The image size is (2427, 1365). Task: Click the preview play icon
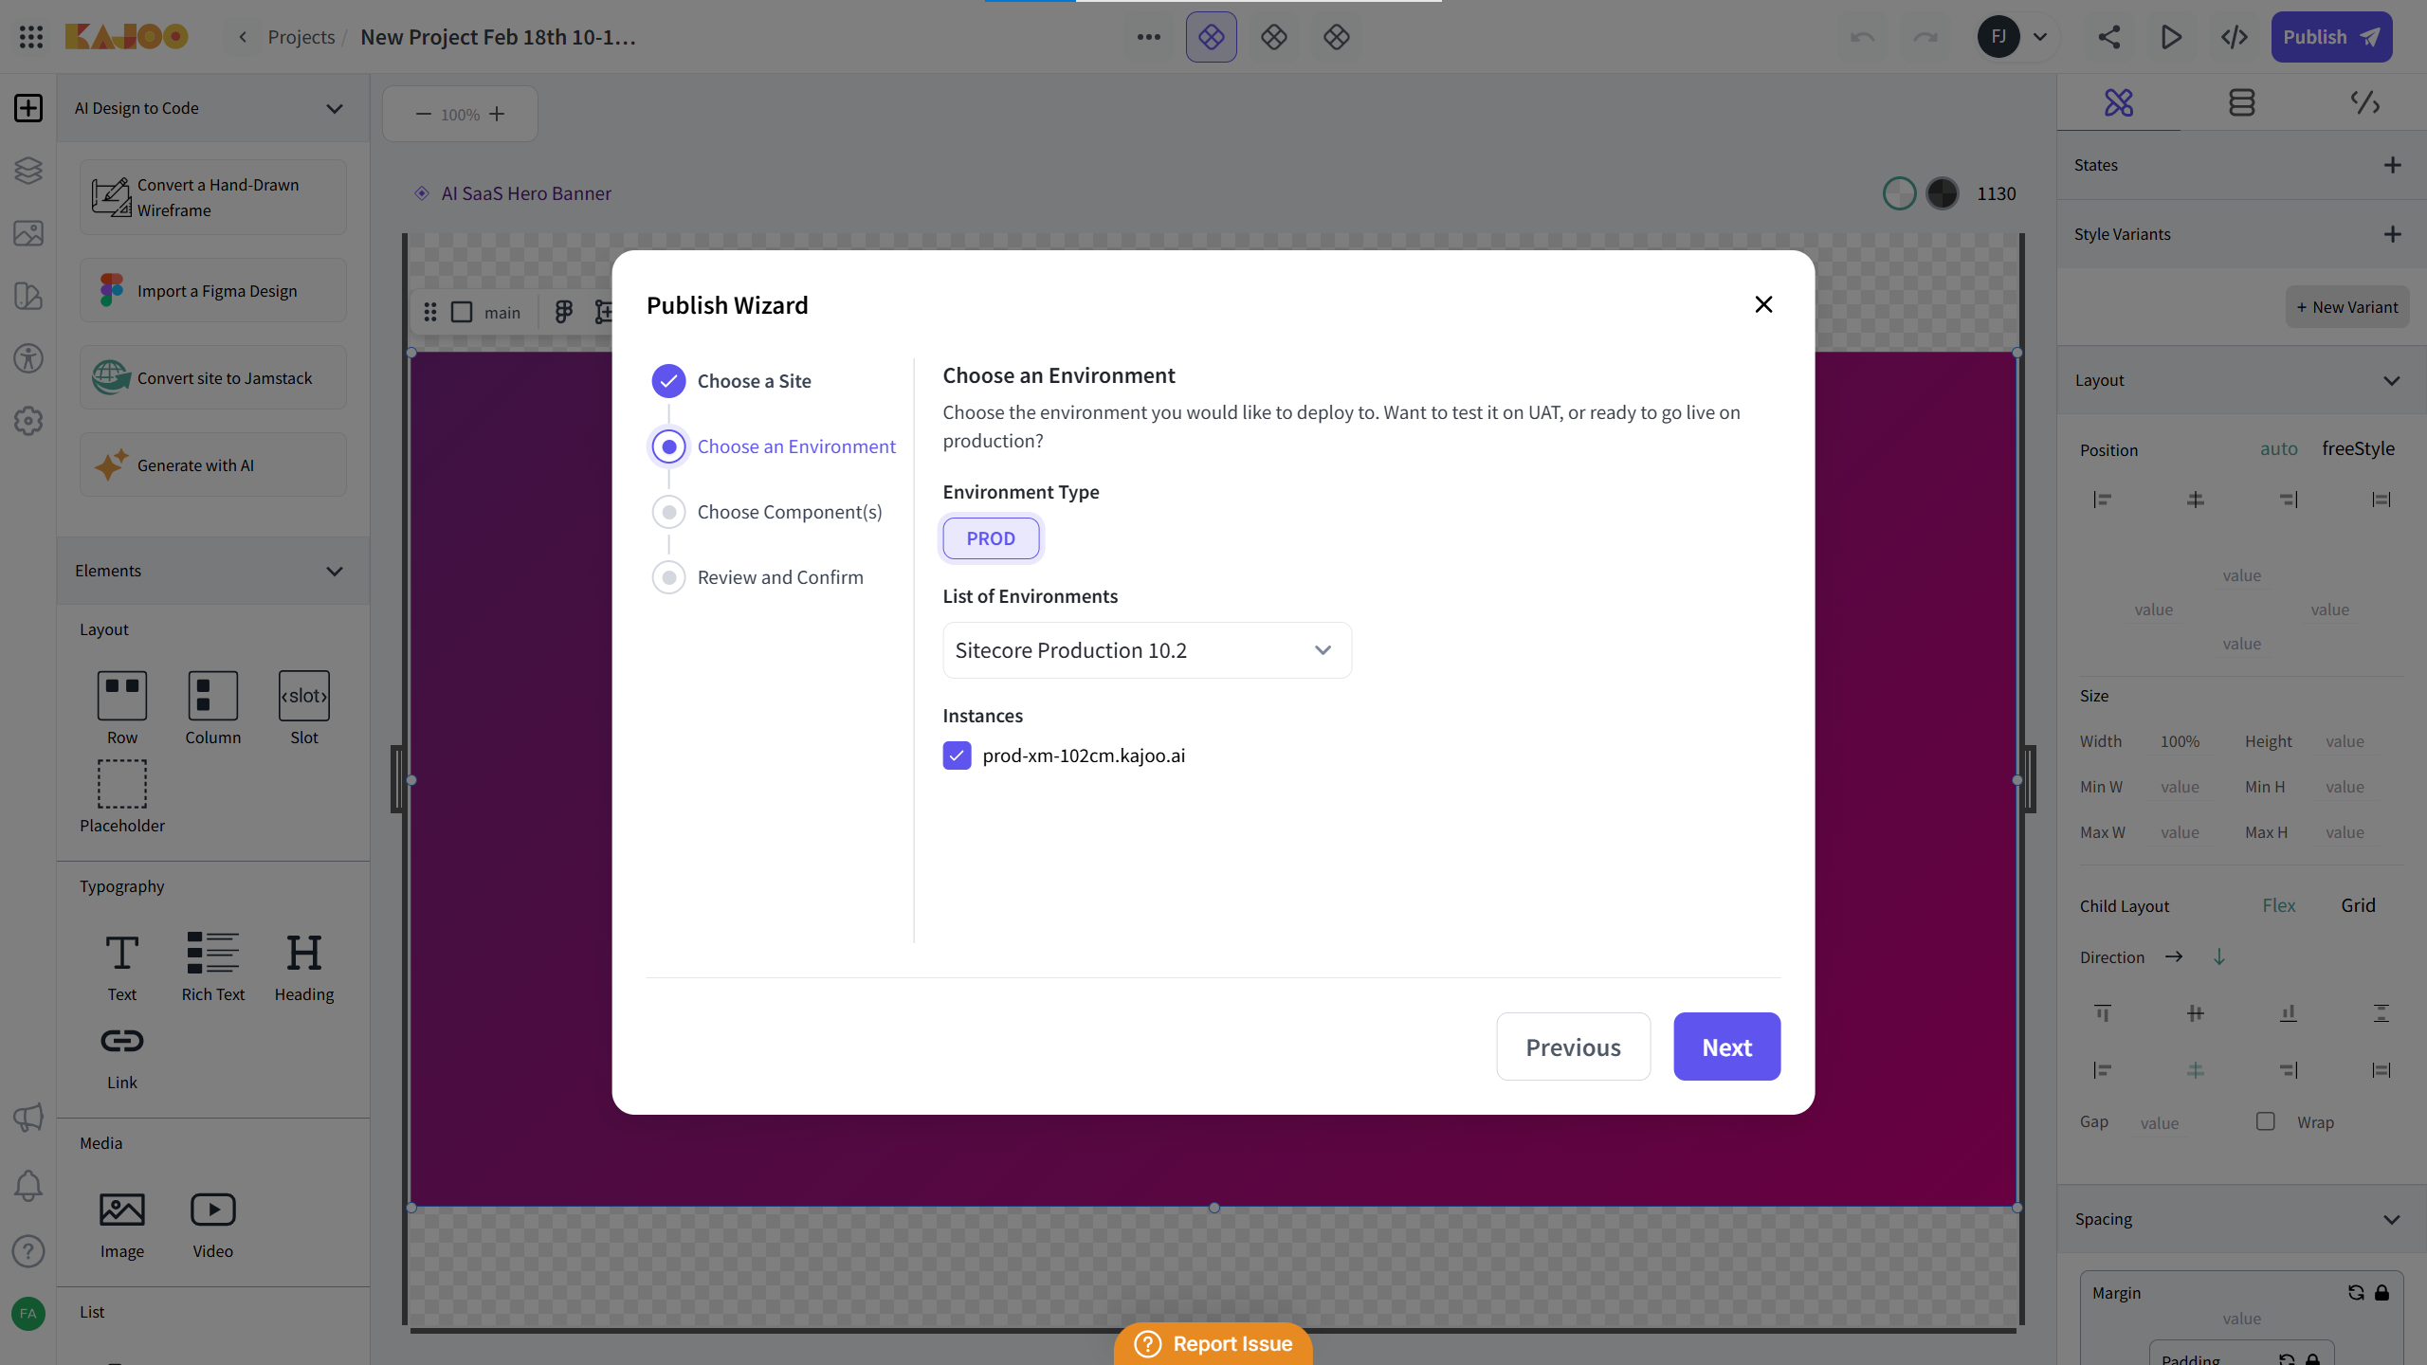(x=2171, y=37)
